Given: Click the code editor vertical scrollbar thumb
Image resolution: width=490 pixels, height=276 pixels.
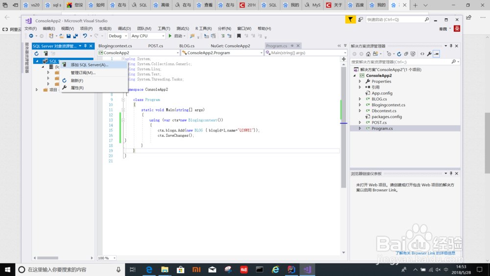Looking at the screenshot, I should [x=343, y=127].
